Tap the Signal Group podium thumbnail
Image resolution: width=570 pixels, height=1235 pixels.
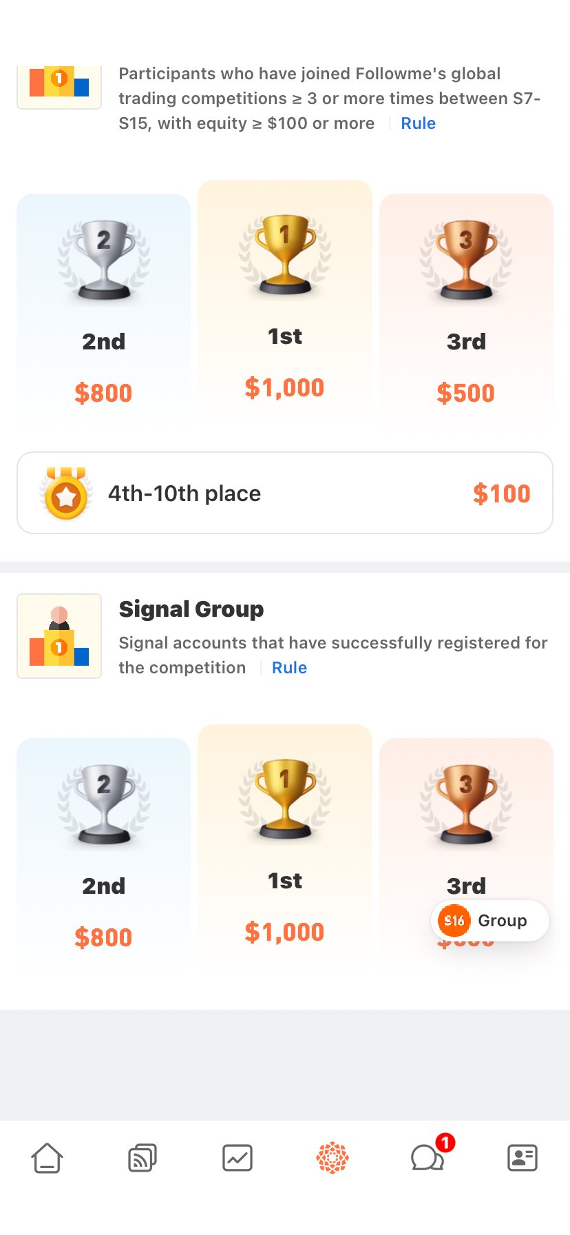[x=59, y=636]
